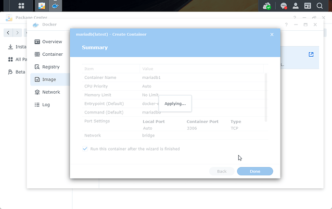Open Installed tab in Package Center

pos(17,47)
